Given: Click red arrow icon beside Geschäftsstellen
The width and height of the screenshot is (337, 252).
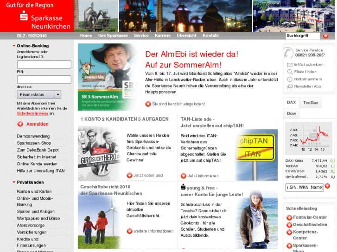Looking at the screenshot, I should [289, 225].
